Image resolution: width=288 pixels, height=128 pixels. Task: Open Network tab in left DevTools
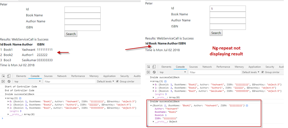point(62,76)
